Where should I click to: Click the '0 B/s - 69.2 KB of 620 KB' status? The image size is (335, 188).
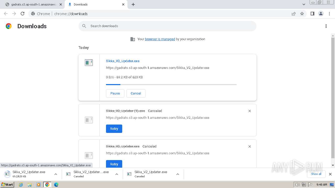(124, 77)
